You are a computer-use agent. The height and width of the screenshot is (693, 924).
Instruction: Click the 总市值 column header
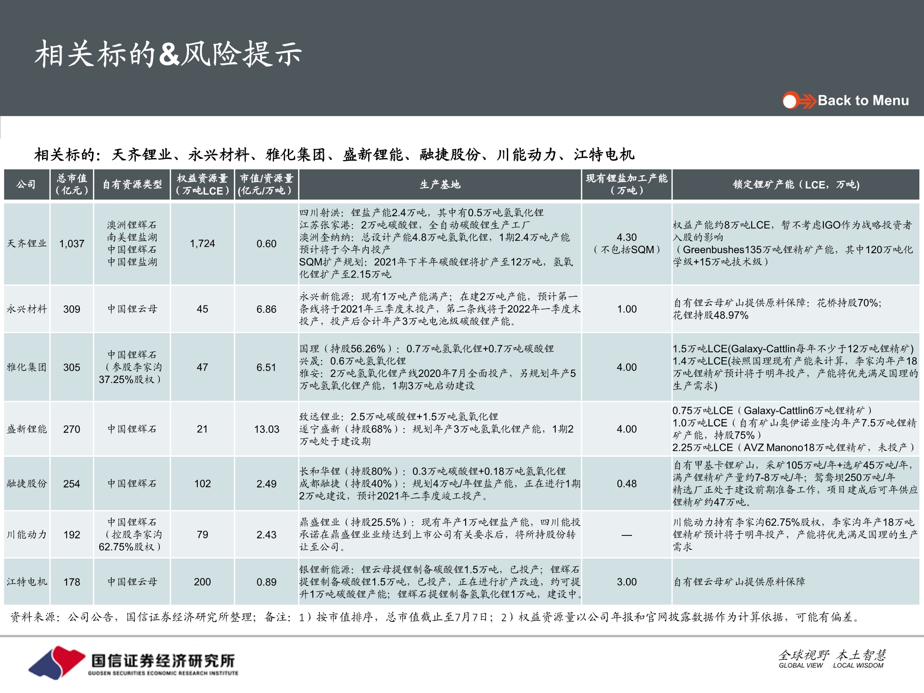pyautogui.click(x=72, y=184)
